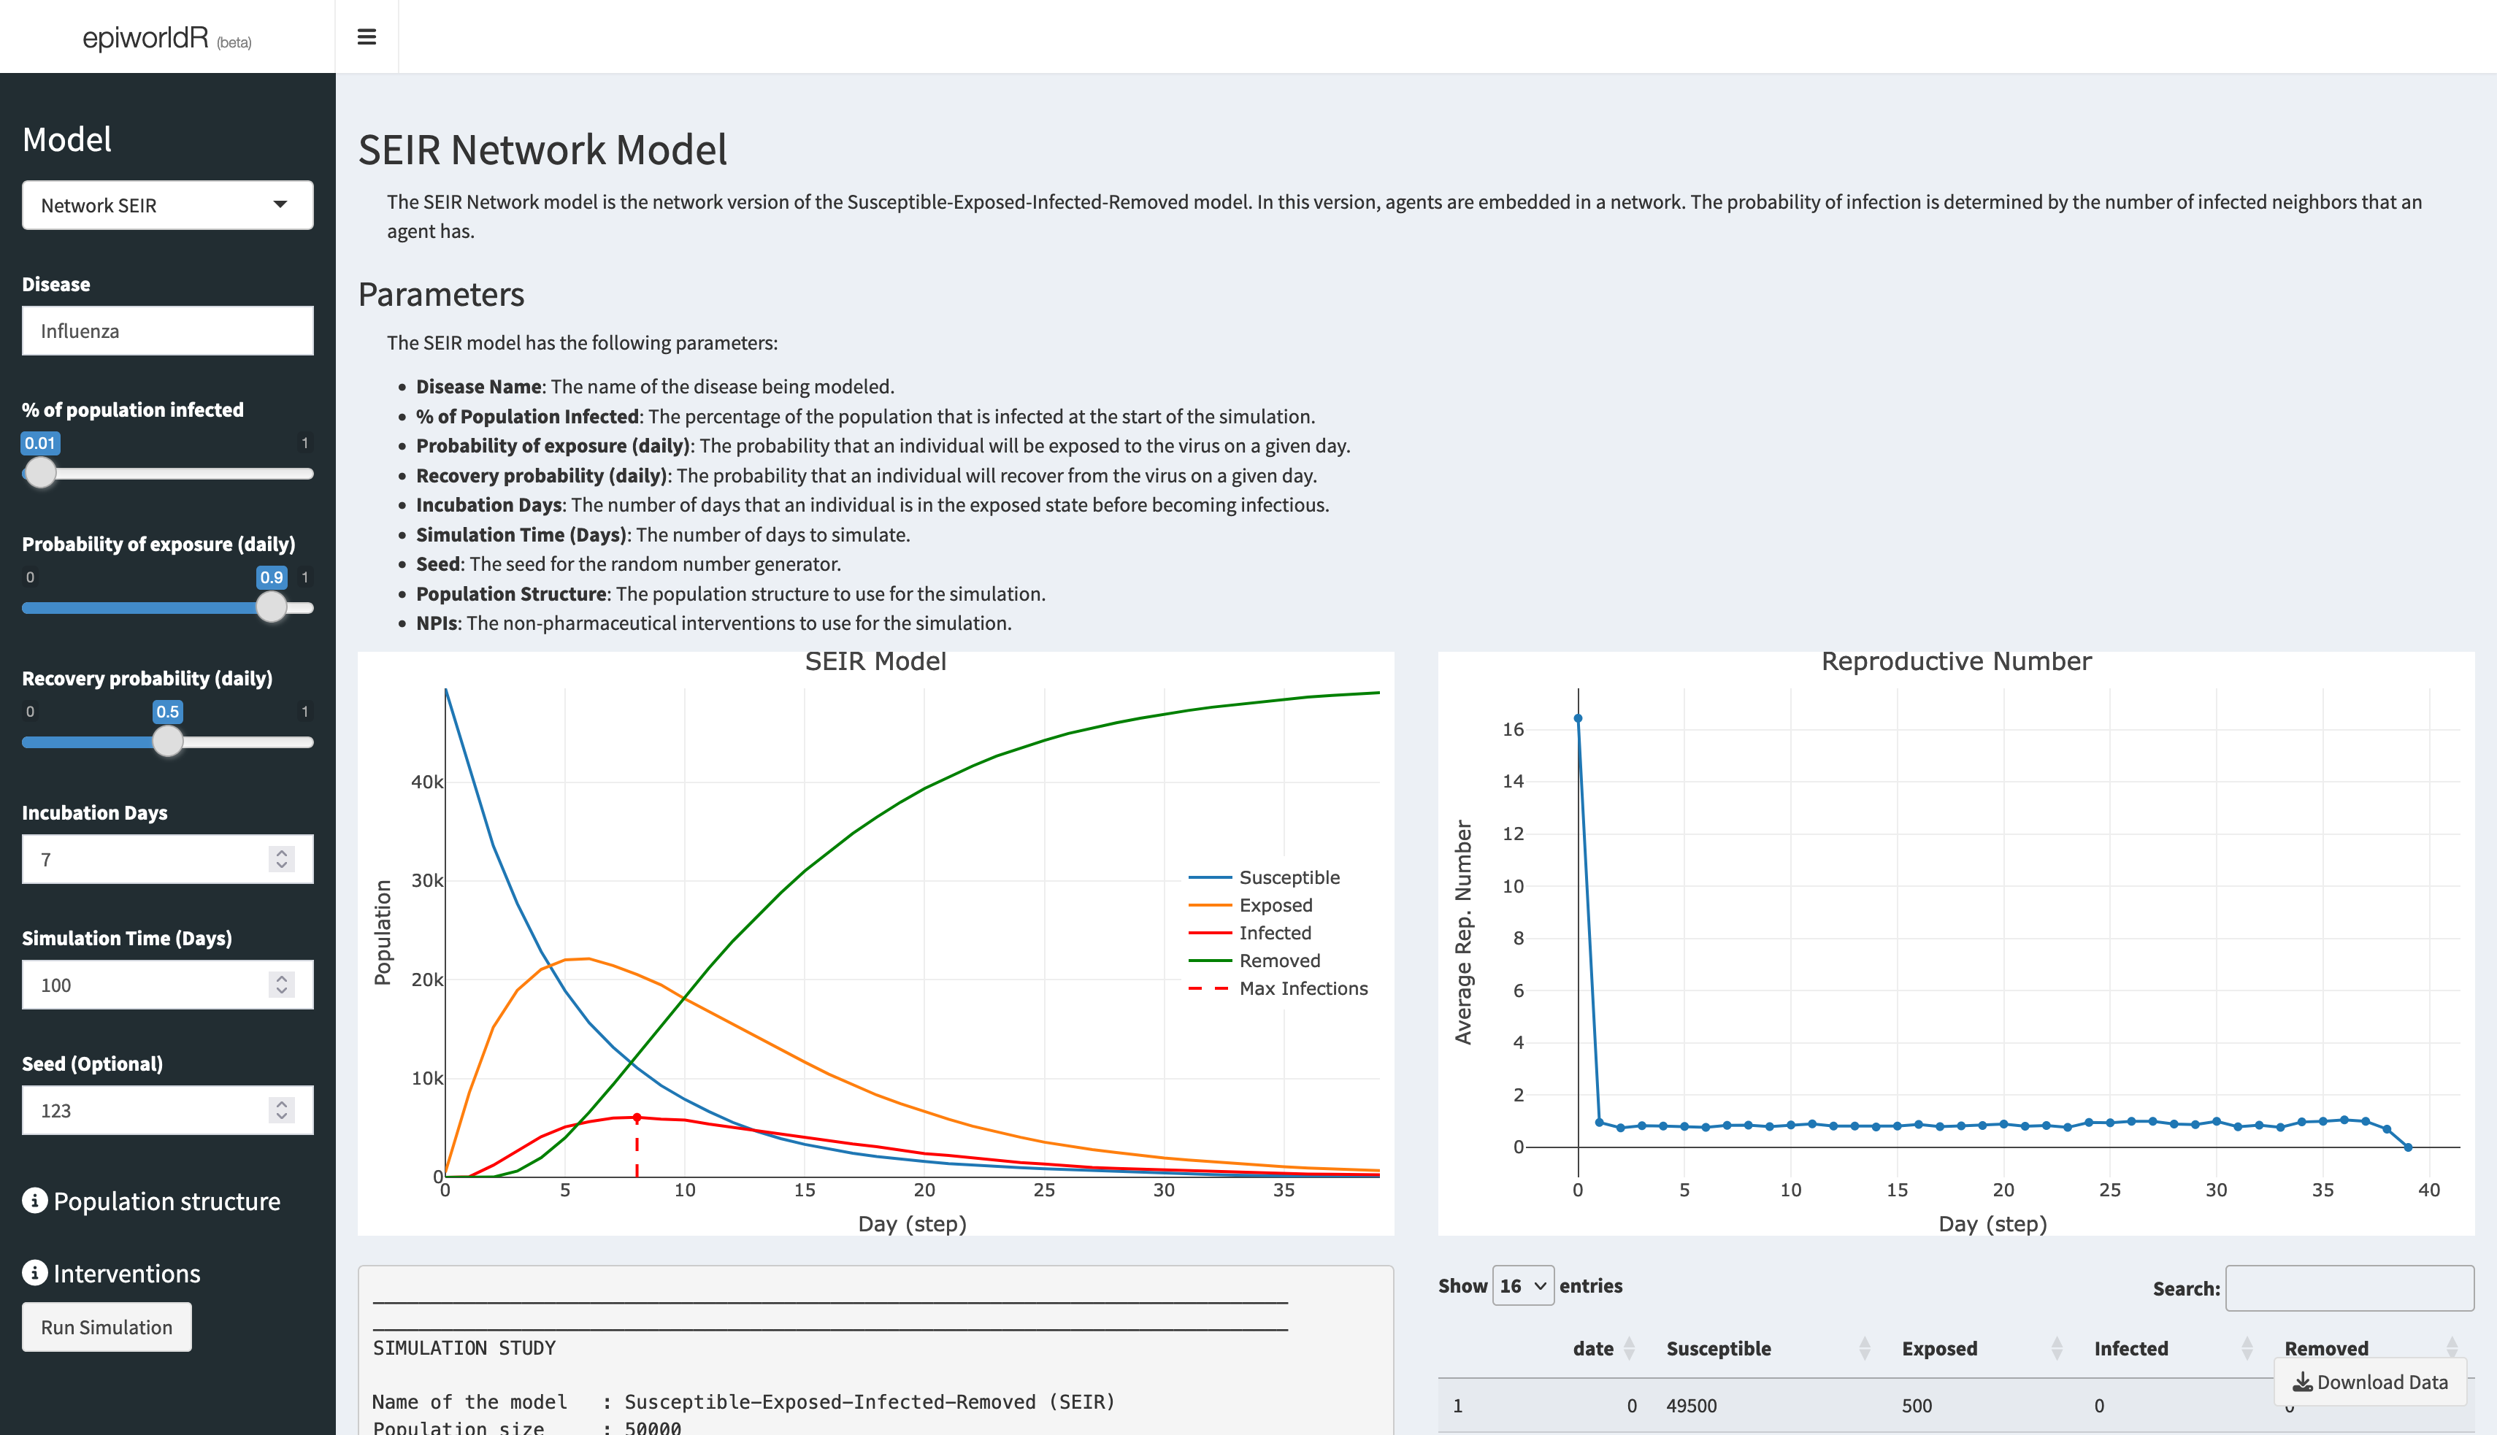Image resolution: width=2497 pixels, height=1435 pixels.
Task: Sort table by Exposed column arrows
Action: [2056, 1348]
